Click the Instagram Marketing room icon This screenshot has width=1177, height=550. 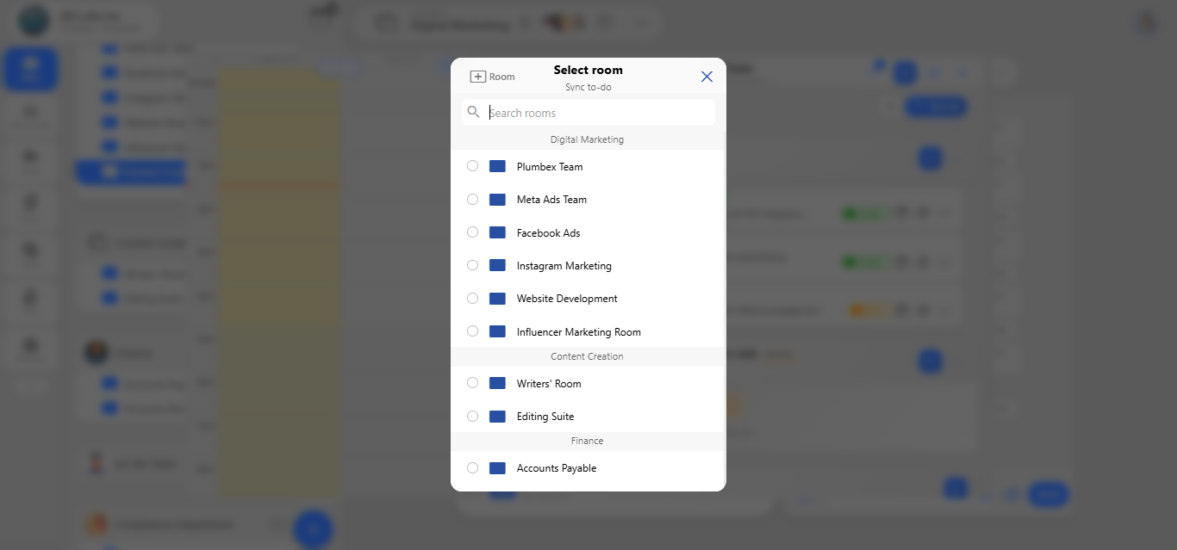pos(497,265)
